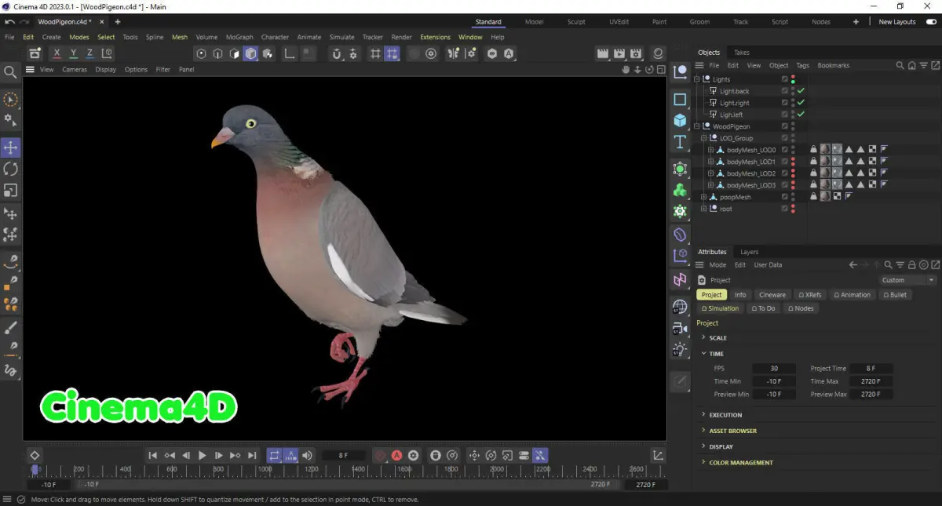
Task: Click the Cube primitive icon
Action: pos(680,120)
